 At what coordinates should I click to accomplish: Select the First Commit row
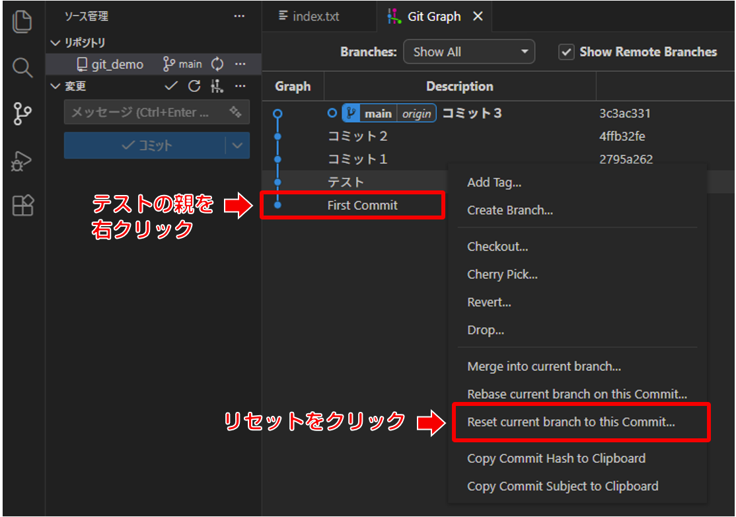(362, 206)
